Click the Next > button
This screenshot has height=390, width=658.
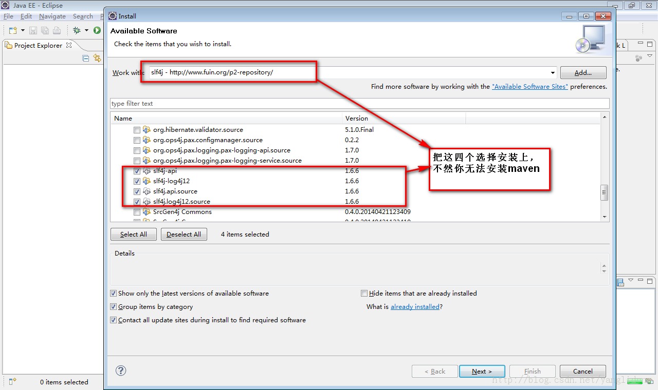click(x=482, y=372)
